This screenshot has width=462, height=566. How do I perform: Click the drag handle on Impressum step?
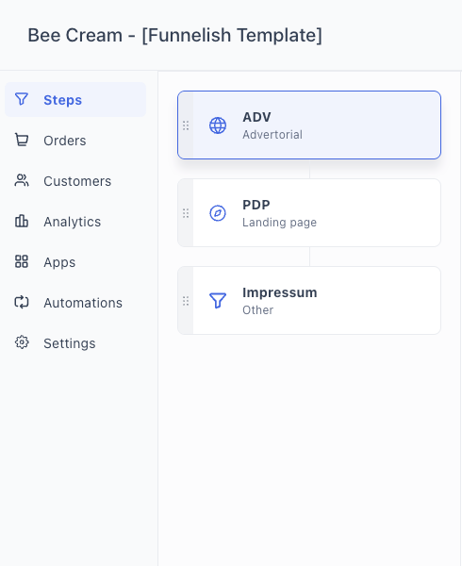pyautogui.click(x=186, y=301)
